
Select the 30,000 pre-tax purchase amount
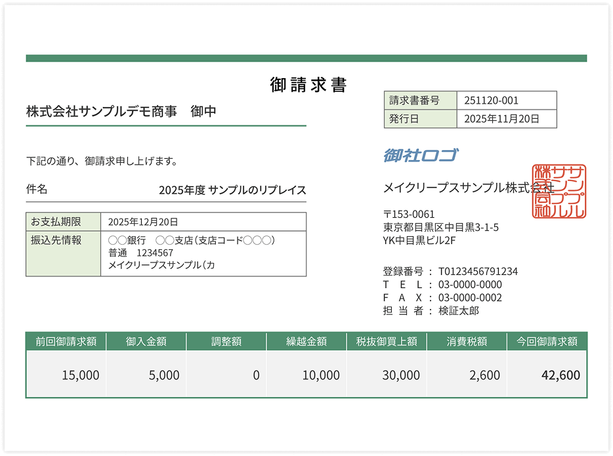point(400,375)
